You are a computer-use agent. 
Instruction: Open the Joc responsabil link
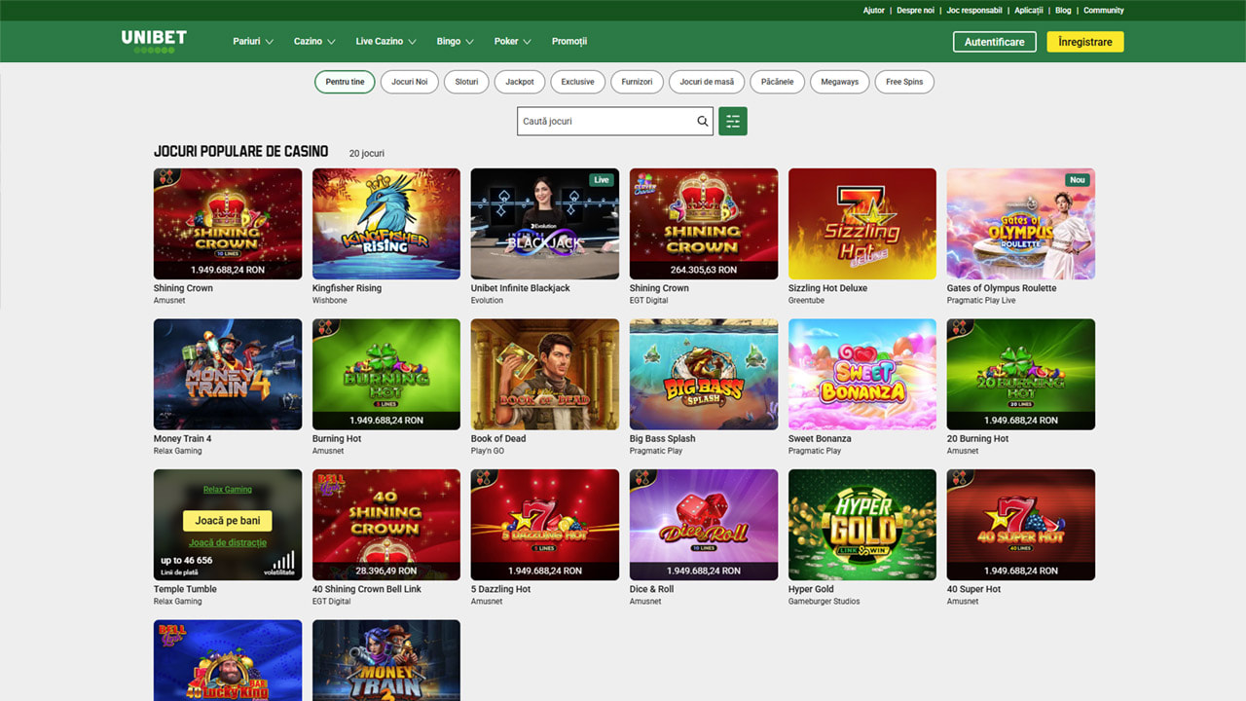974,11
